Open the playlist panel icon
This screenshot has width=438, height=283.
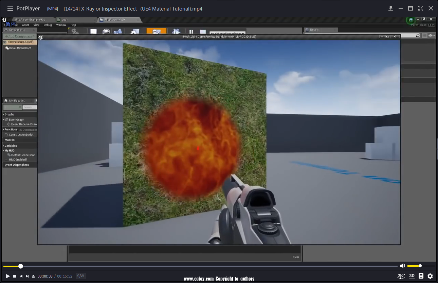[x=421, y=276]
